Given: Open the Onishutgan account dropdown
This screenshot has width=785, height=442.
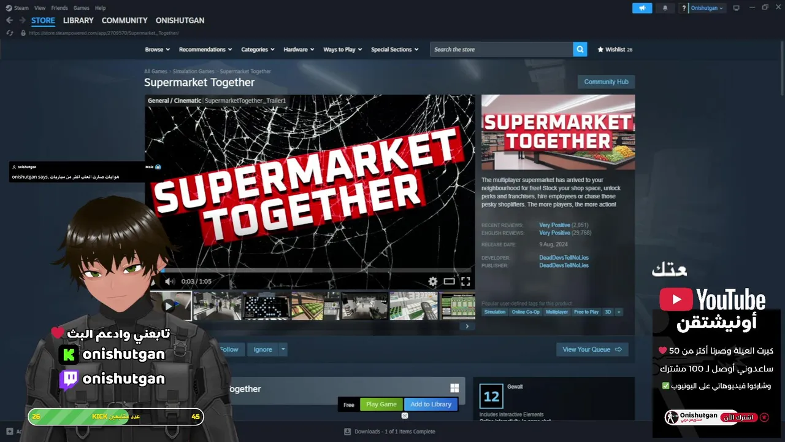Looking at the screenshot, I should tap(708, 8).
